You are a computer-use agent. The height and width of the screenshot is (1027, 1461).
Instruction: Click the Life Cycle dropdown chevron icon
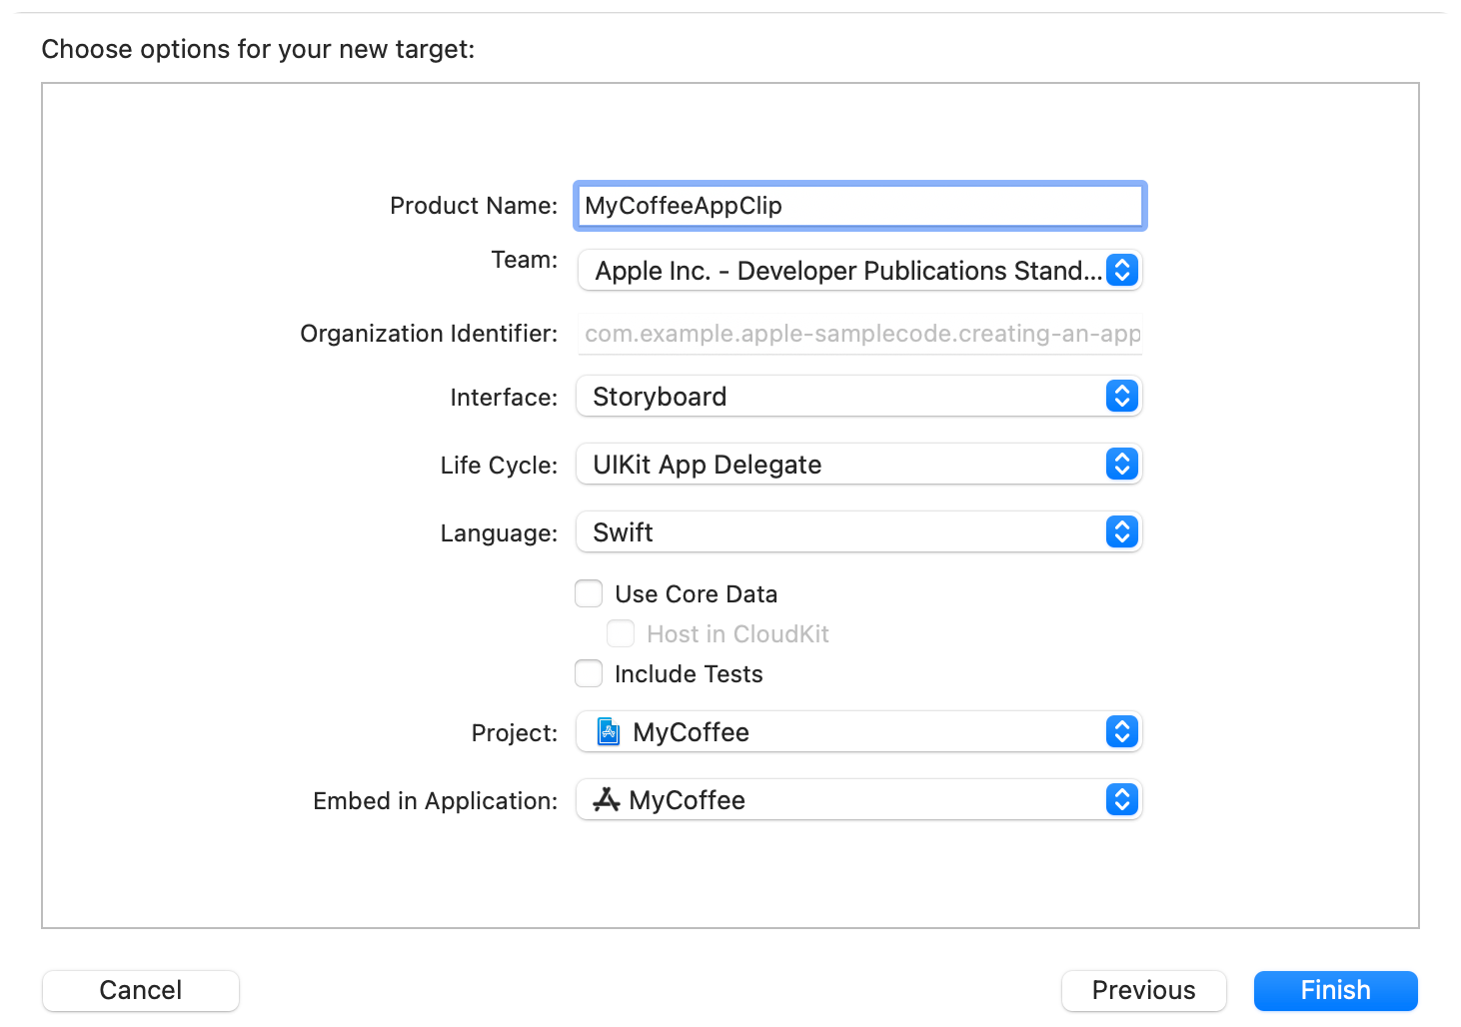(x=1121, y=464)
